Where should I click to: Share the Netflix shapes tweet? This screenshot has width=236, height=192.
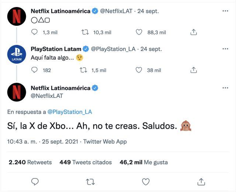click(x=193, y=32)
